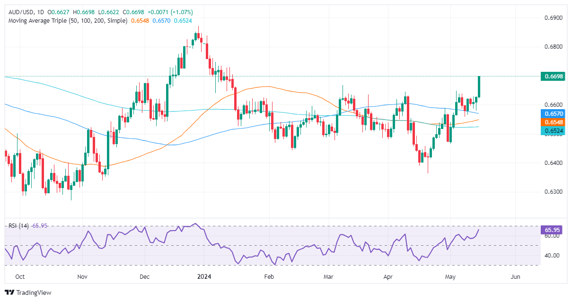Select the May label on the time axis

tap(450, 276)
